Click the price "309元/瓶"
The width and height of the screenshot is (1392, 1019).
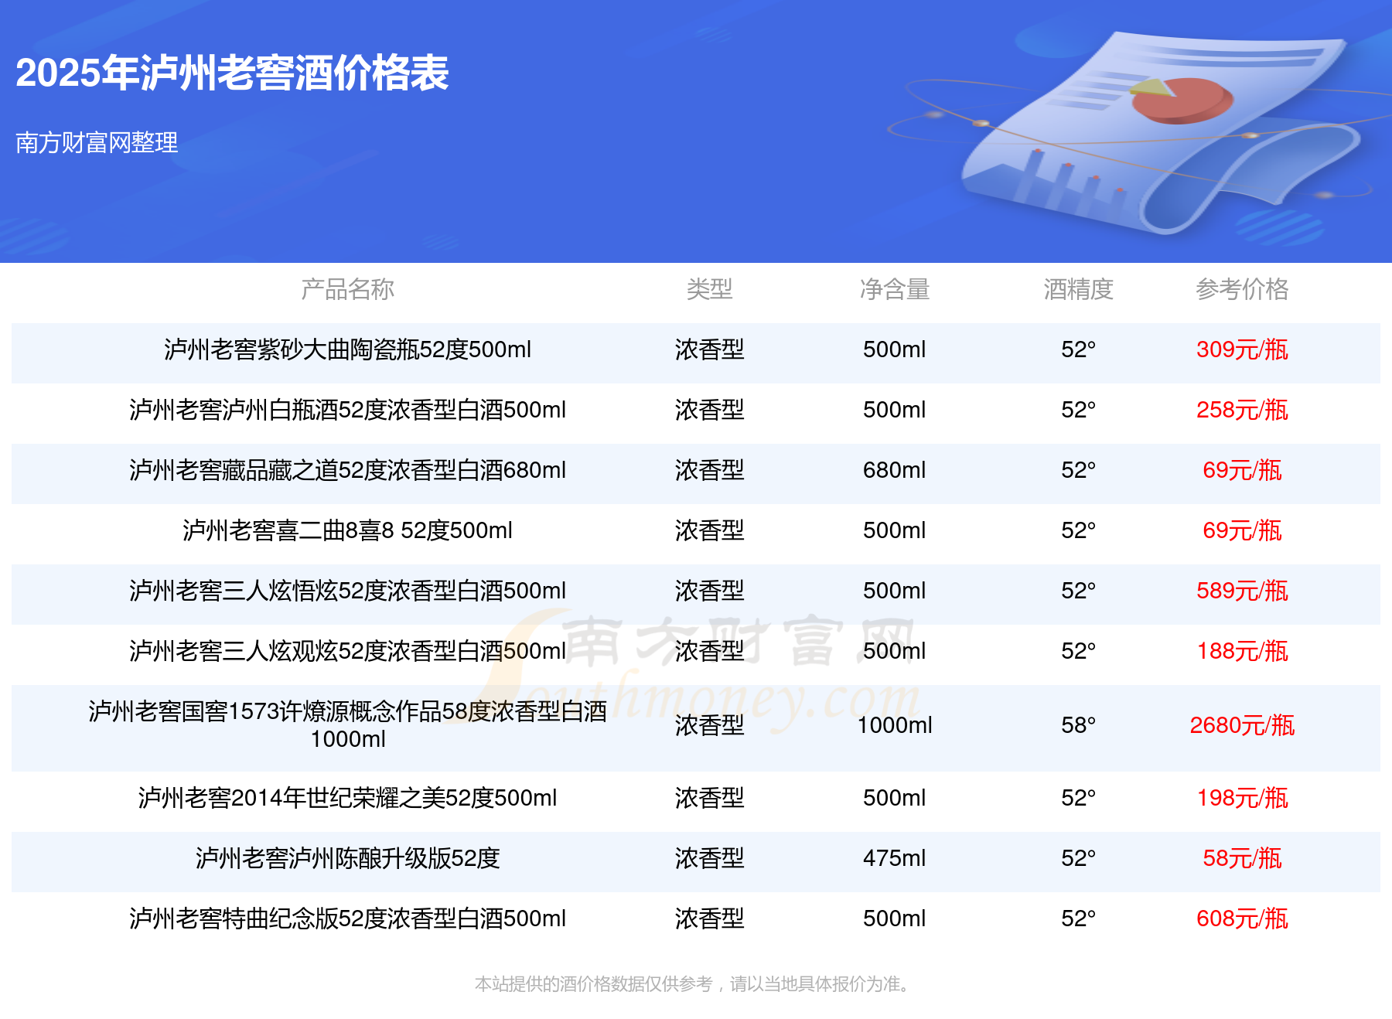[x=1242, y=349]
